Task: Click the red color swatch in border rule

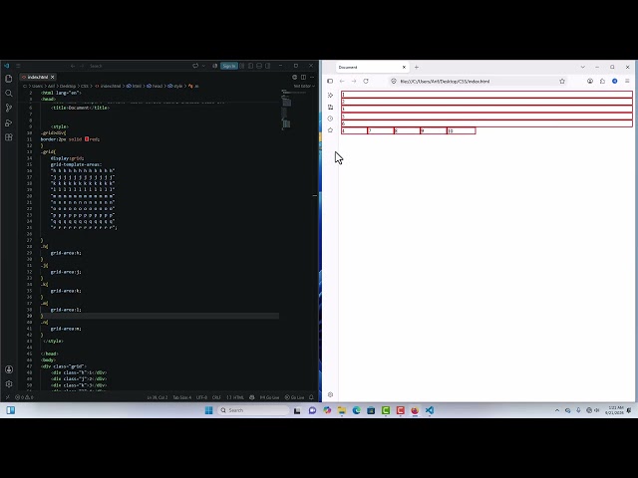Action: [87, 139]
